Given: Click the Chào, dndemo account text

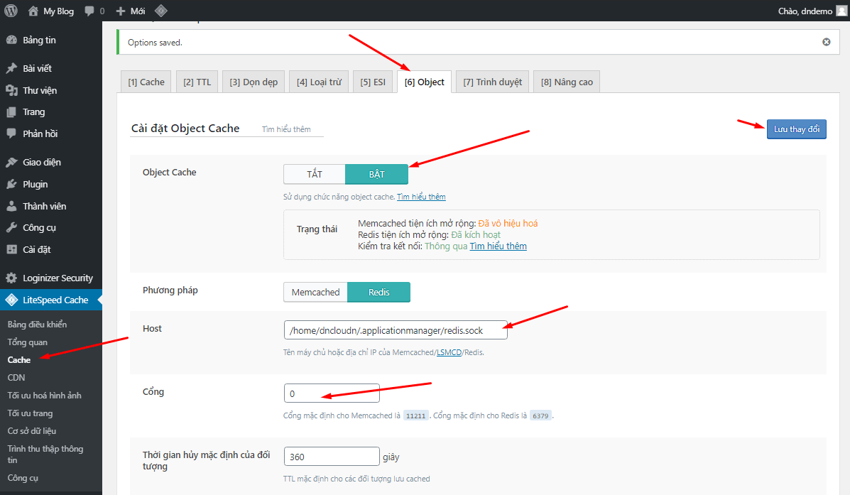Looking at the screenshot, I should [x=805, y=11].
